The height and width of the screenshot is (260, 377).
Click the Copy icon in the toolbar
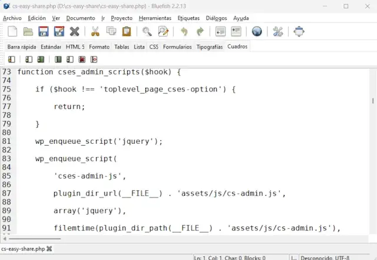[x=111, y=31]
